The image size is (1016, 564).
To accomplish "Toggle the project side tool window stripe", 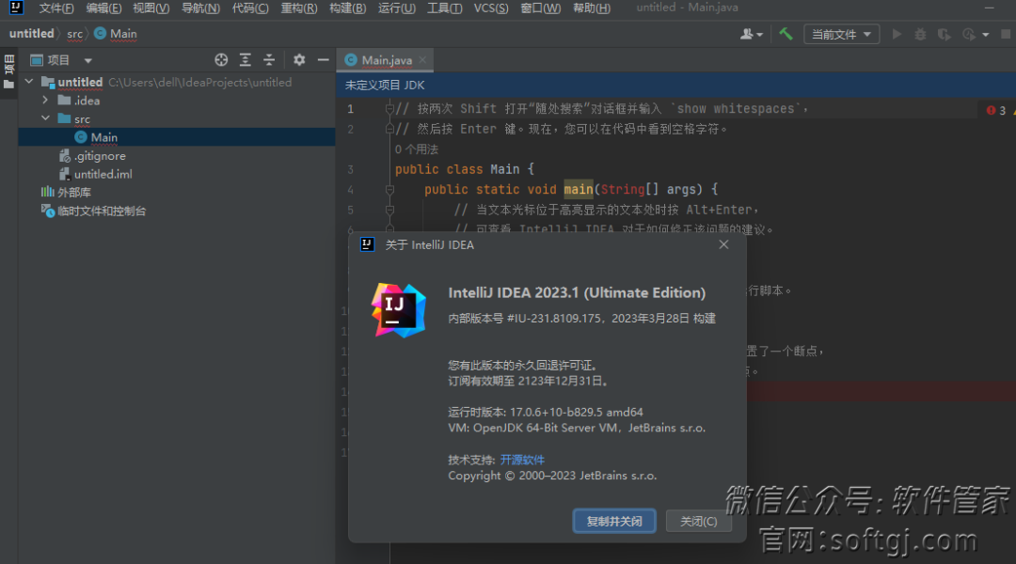I will click(x=9, y=71).
